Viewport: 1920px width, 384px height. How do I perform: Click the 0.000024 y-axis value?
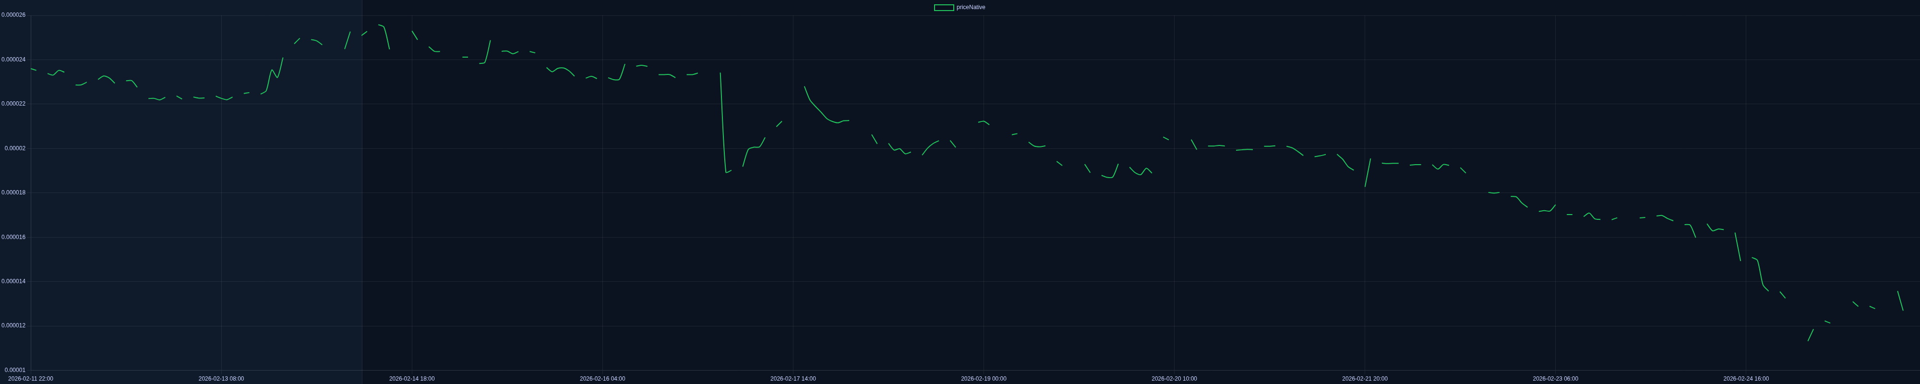click(13, 60)
